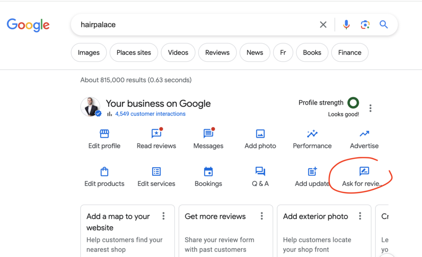Open business profile three-dot menu
Viewport: 422px width, 257px height.
pyautogui.click(x=370, y=108)
